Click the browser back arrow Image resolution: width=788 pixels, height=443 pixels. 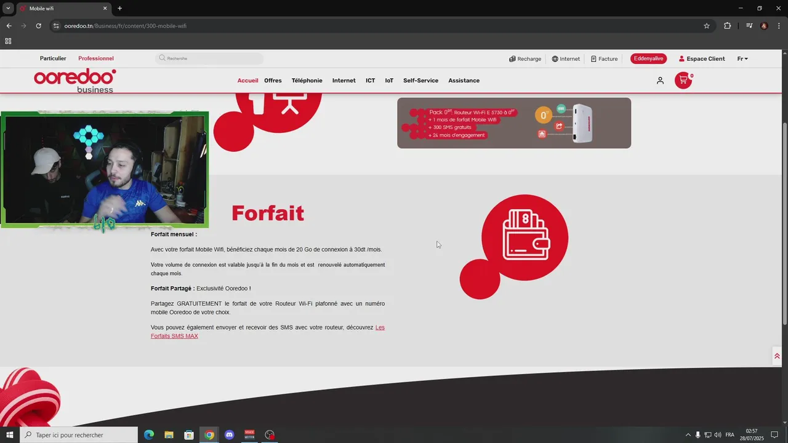(x=9, y=26)
